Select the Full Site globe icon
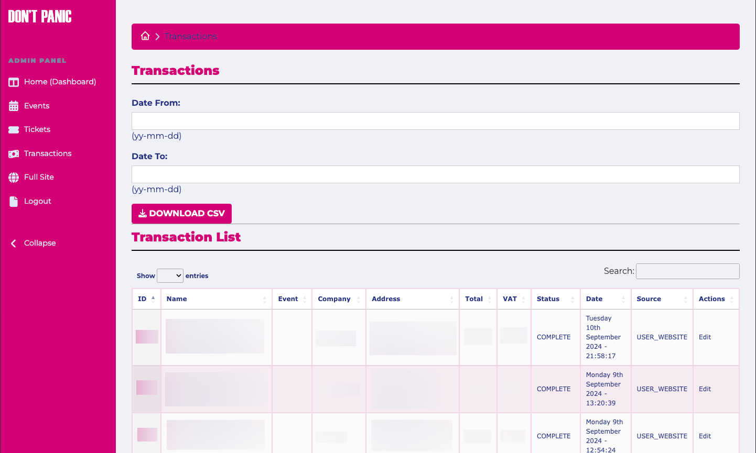 point(13,177)
